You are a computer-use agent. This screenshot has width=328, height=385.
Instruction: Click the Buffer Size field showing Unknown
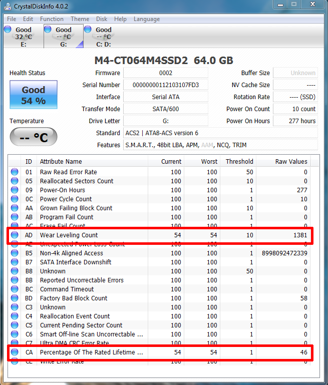tap(295, 73)
